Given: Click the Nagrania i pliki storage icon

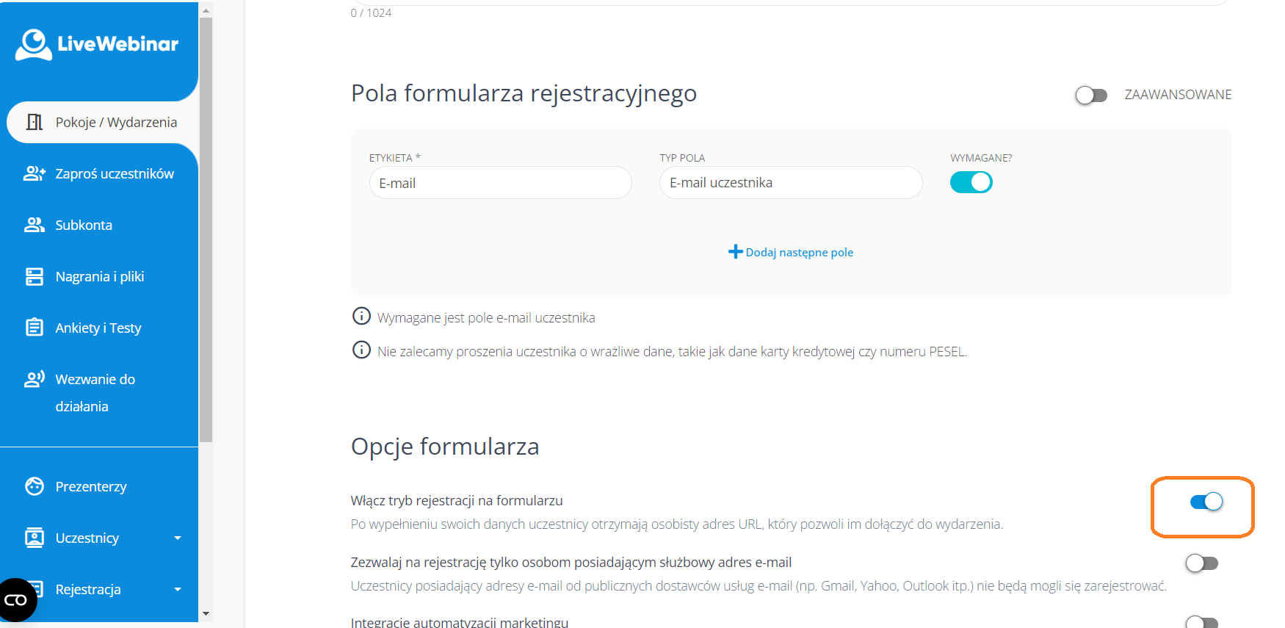Looking at the screenshot, I should [35, 276].
